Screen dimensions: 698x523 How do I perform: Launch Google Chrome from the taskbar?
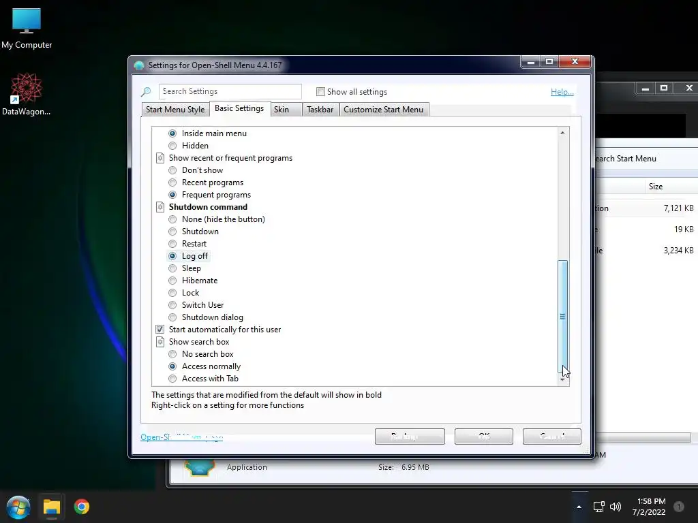coord(82,507)
